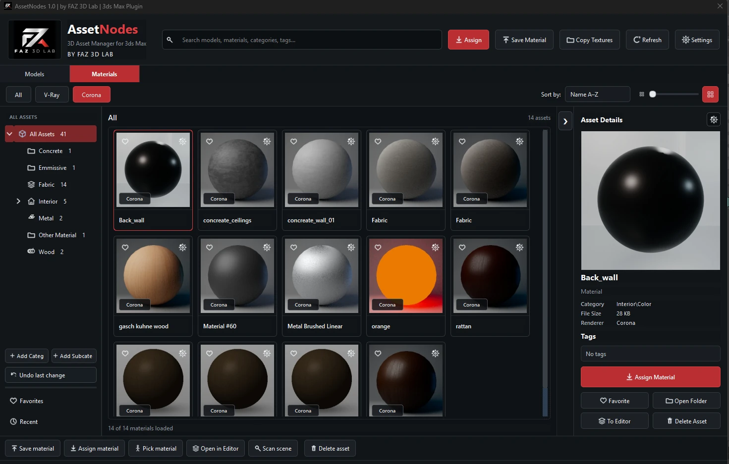This screenshot has height=464, width=729.
Task: Click the Pick material button
Action: point(156,448)
